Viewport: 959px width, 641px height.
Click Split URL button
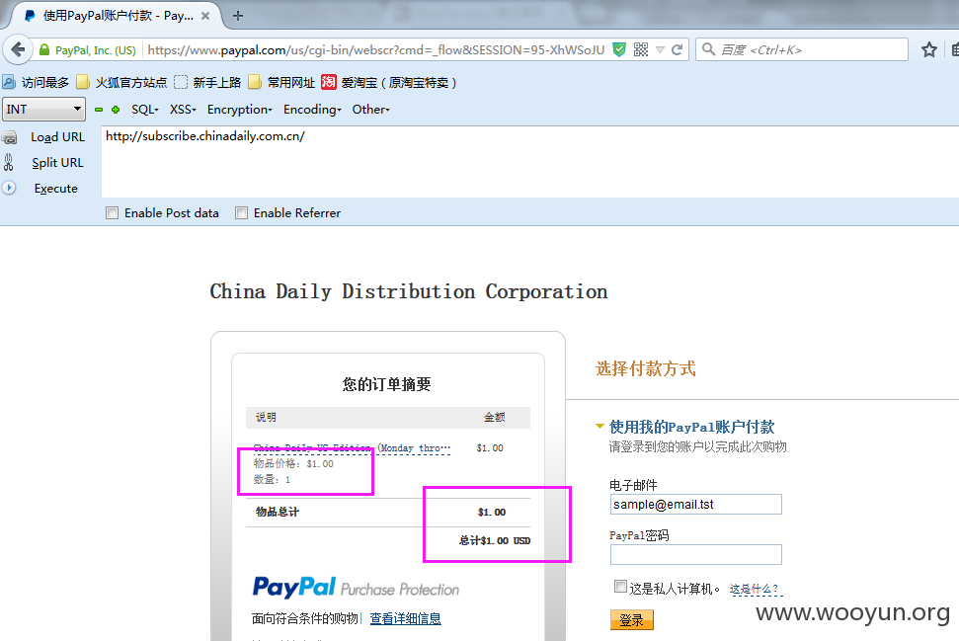click(x=57, y=163)
